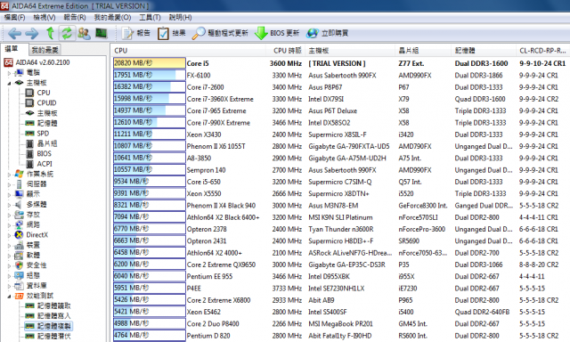Select the Phenom II X6 1055T row

tap(341, 146)
